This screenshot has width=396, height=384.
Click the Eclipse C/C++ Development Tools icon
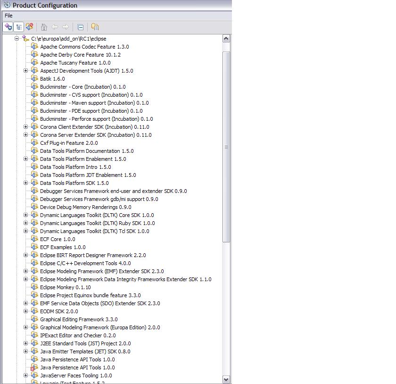[34, 263]
